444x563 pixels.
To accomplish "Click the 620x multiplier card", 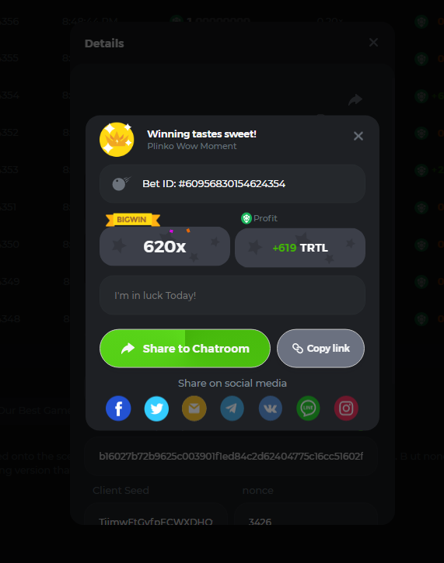I will click(165, 246).
